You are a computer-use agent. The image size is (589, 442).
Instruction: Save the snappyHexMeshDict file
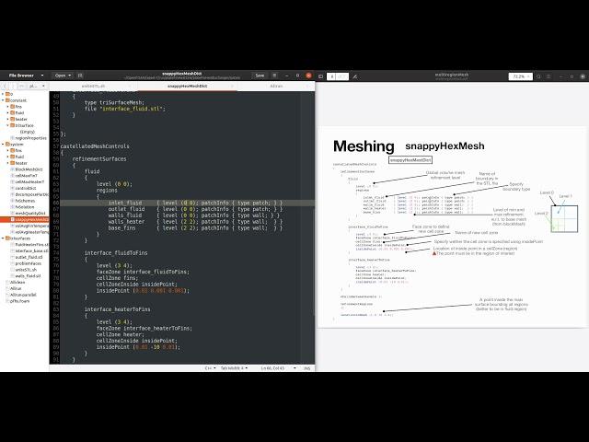tap(260, 76)
